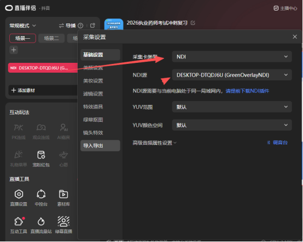Viewport: 303px width, 242px height.
Task: Open 主播中心 at top right
Action: [x=285, y=8]
